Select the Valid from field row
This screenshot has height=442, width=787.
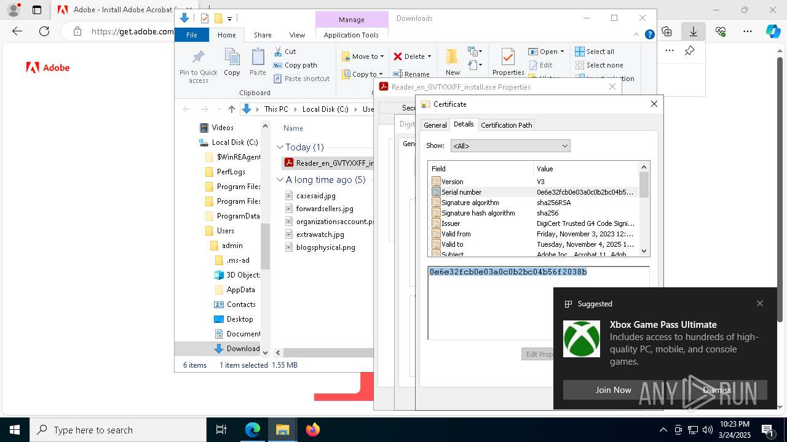pos(534,234)
